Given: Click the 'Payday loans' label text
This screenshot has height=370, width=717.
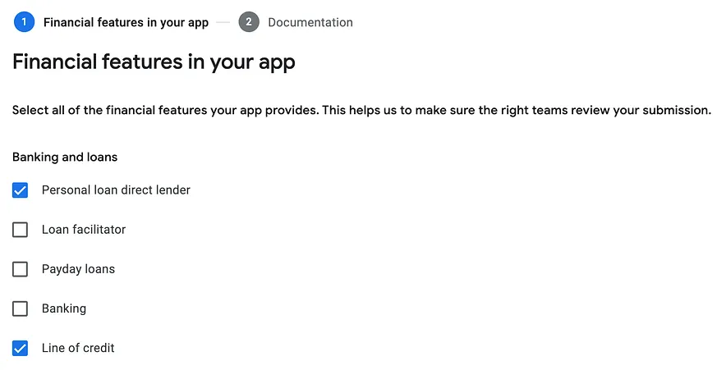Looking at the screenshot, I should pyautogui.click(x=78, y=269).
